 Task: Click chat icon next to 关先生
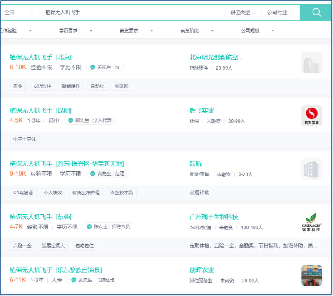[92, 67]
